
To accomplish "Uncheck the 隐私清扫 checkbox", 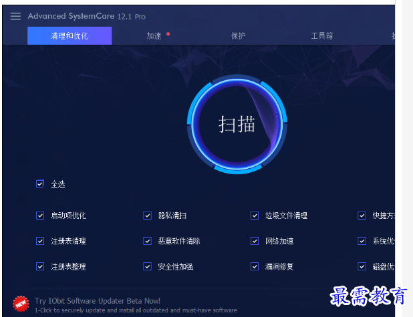I will click(x=147, y=216).
